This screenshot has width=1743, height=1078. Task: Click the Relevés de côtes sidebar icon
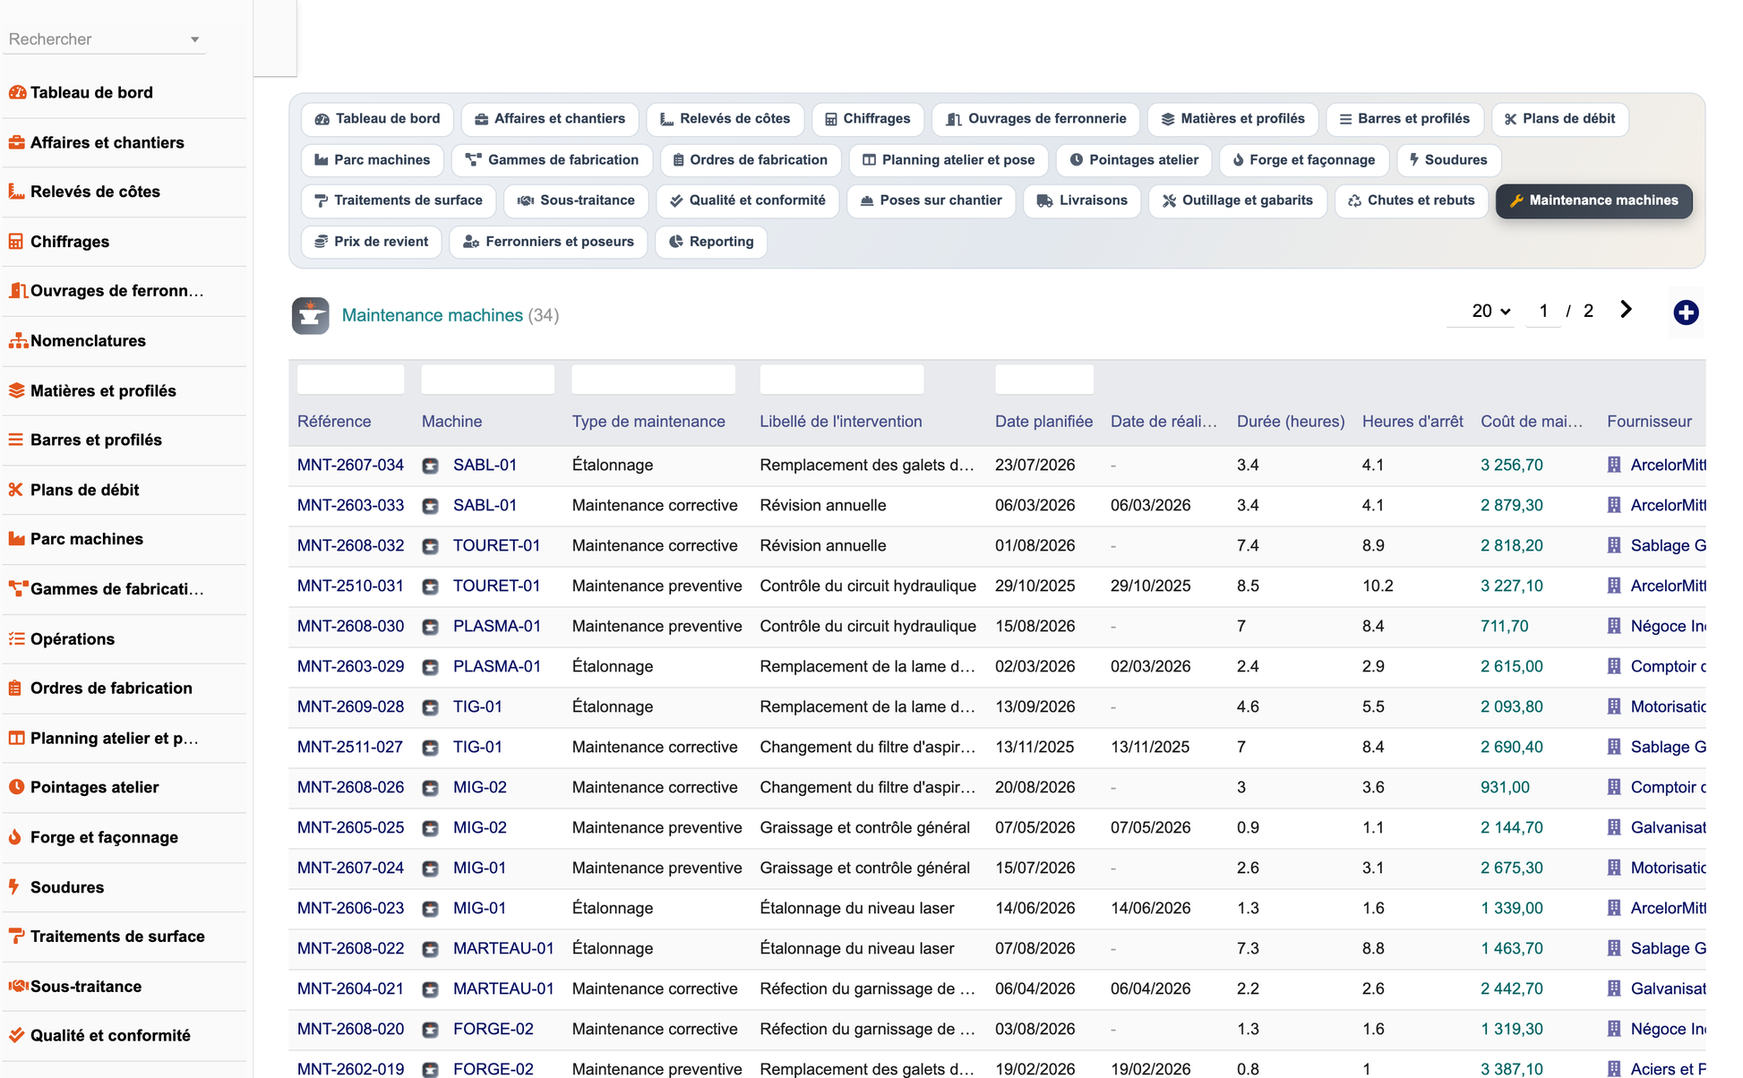tap(17, 192)
